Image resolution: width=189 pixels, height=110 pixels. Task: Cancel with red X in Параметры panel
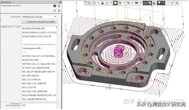[x=59, y=11]
